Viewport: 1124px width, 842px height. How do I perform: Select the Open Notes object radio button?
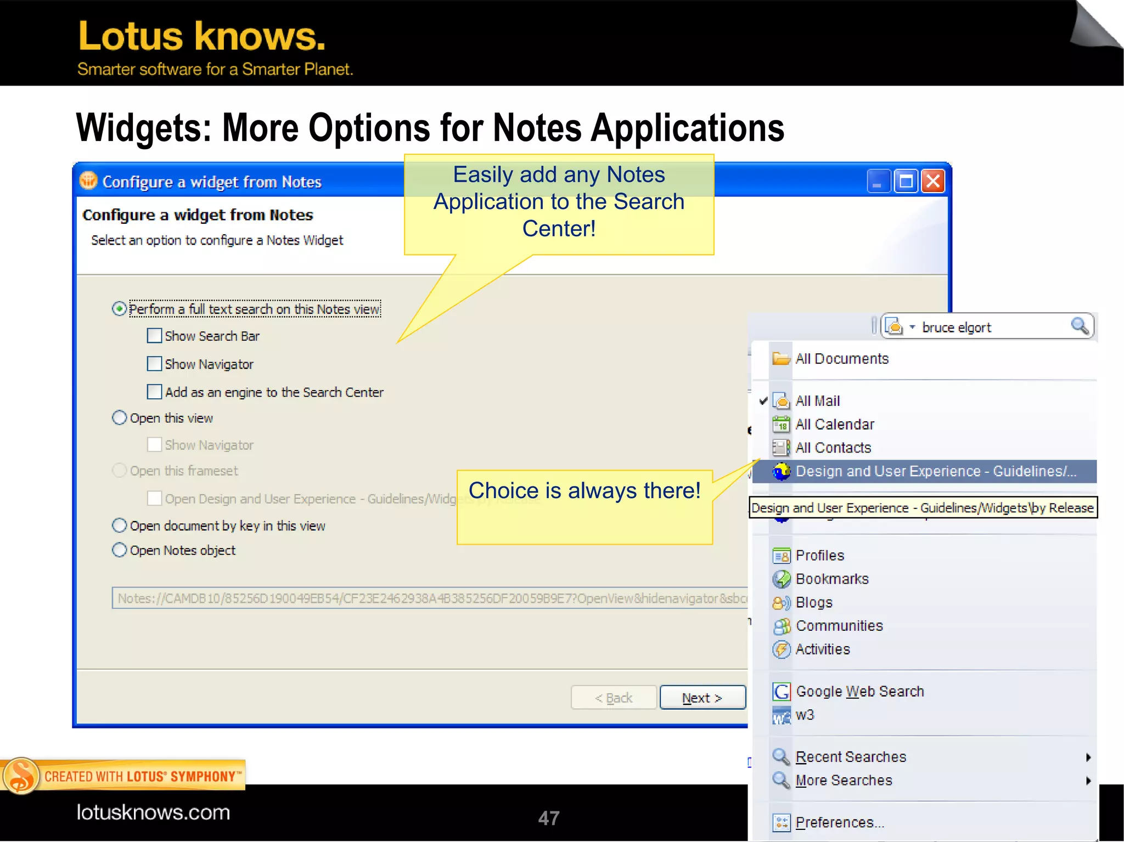119,550
